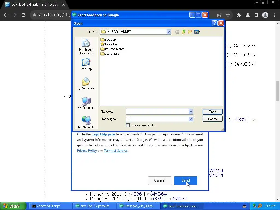Viewport: 280px width, 210px height.
Task: Select the Favorites folder in file list
Action: [x=109, y=44]
